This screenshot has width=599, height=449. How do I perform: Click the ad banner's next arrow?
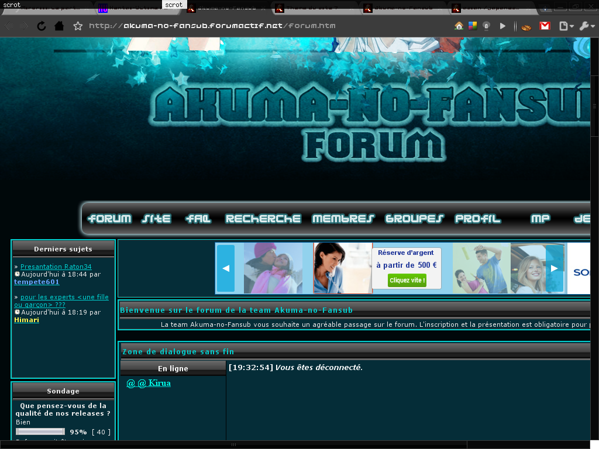tap(555, 268)
